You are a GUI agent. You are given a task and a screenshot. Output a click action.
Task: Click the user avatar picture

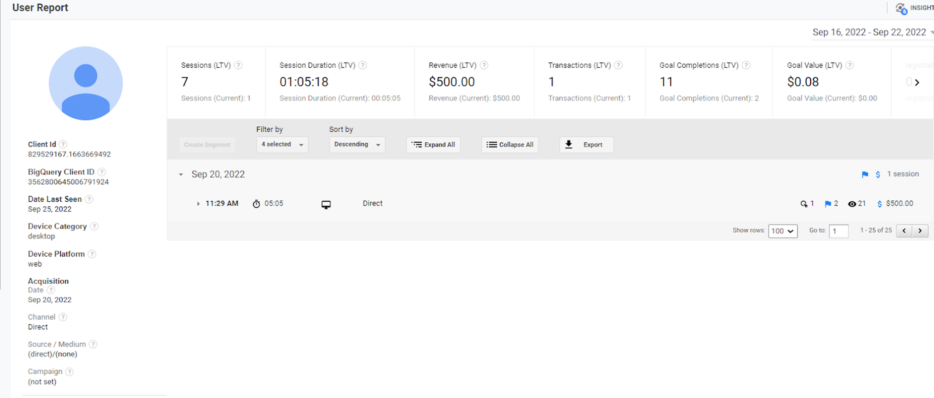86,83
